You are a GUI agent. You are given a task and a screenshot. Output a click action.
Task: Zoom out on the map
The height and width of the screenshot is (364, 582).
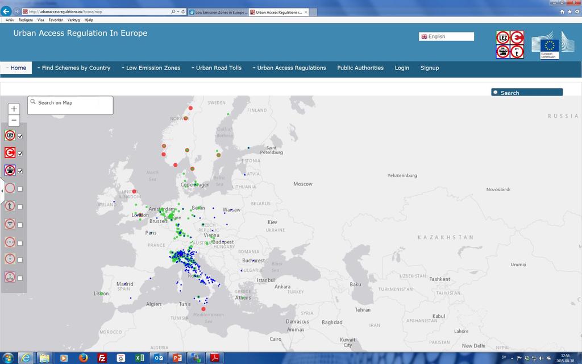tap(14, 121)
